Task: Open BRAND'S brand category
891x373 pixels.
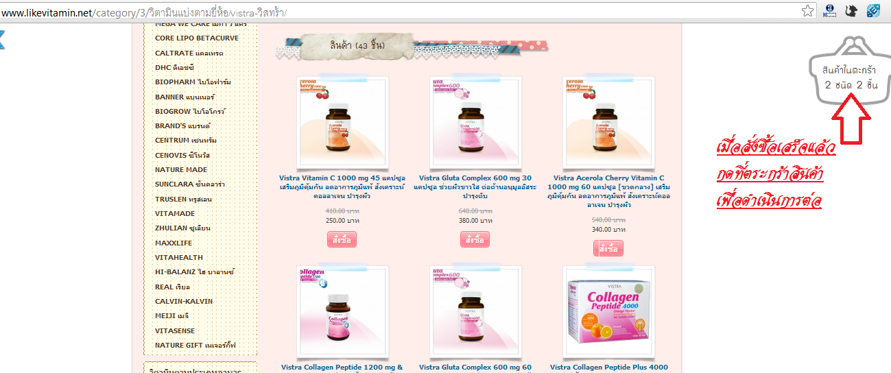Action: pyautogui.click(x=182, y=125)
